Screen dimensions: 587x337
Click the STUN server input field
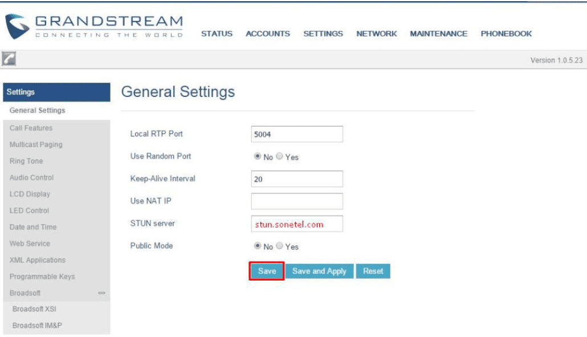tap(297, 224)
